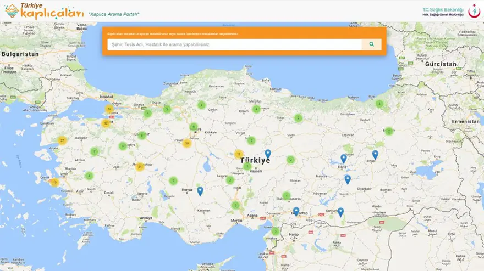Select the blue pin north of Diyarbakır
The height and width of the screenshot is (271, 484).
348,179
